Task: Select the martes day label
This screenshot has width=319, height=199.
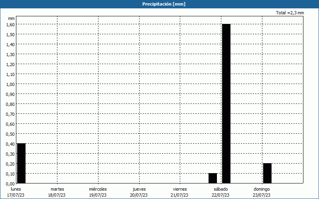Action: point(57,189)
